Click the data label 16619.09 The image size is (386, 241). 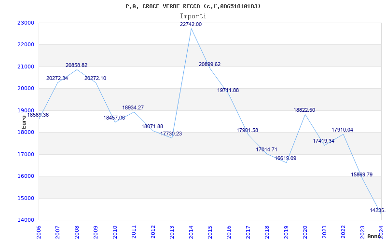[286, 158]
